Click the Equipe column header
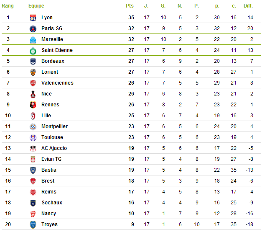The image size is (262, 232). click(36, 6)
